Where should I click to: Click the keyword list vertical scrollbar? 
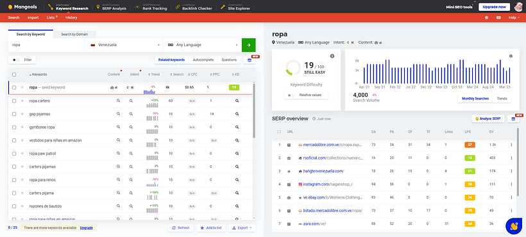click(254, 110)
